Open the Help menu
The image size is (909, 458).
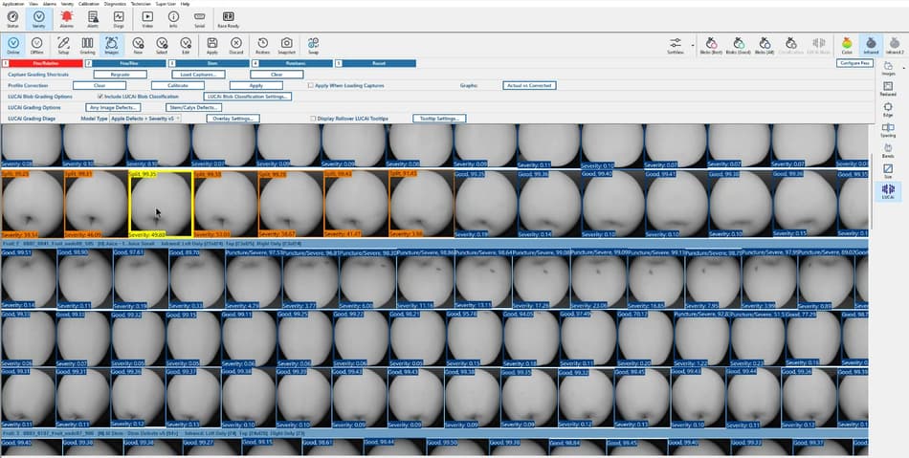click(185, 4)
